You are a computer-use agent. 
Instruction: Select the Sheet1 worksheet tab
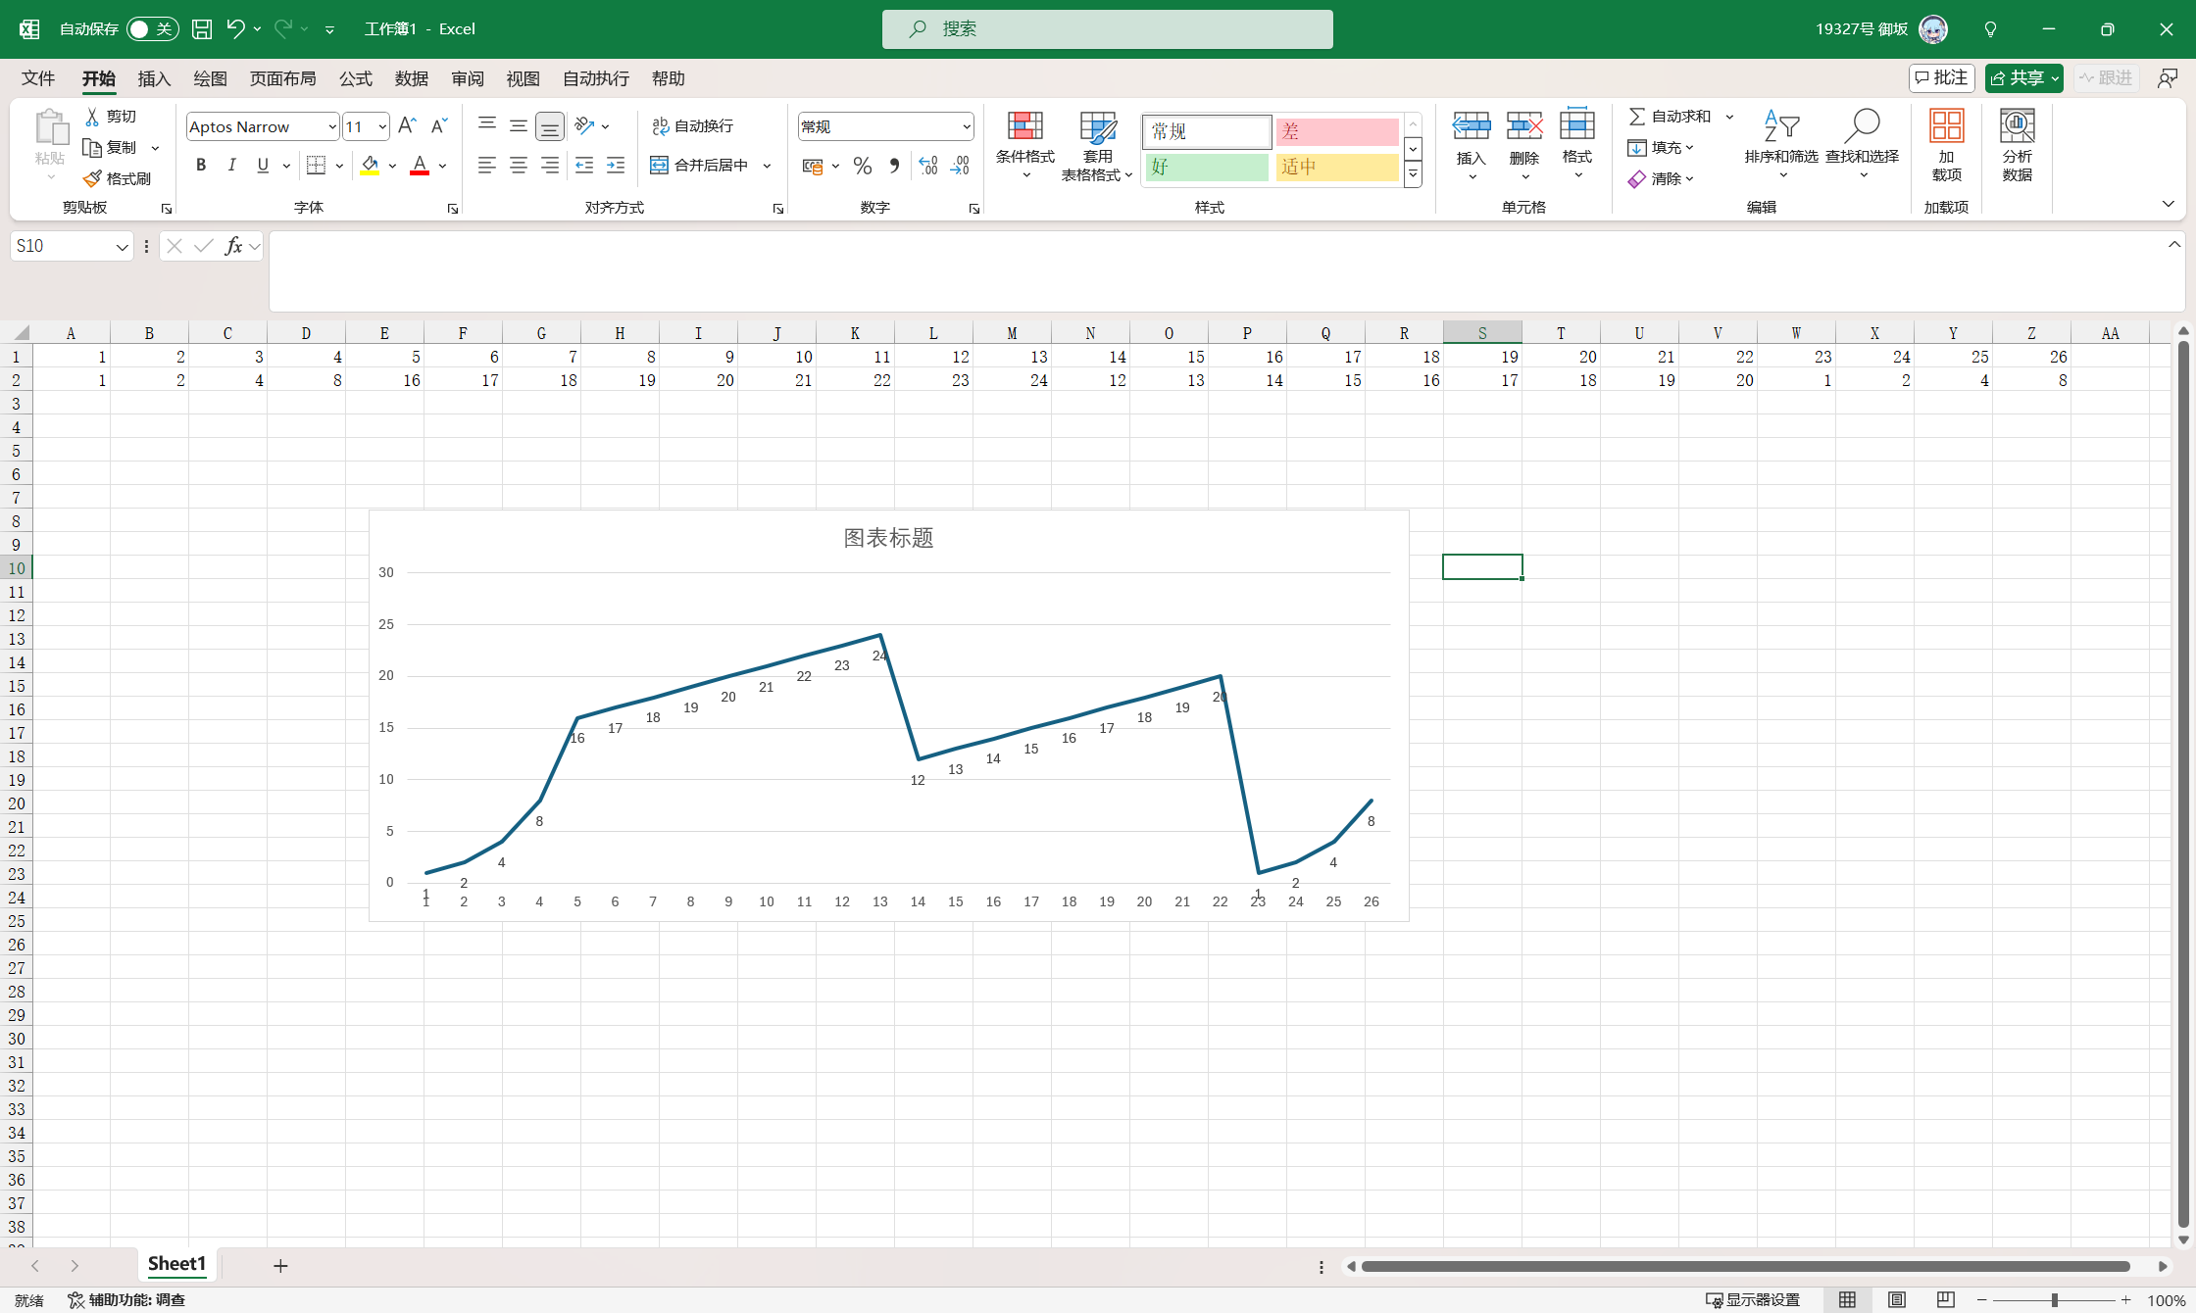pyautogui.click(x=176, y=1264)
